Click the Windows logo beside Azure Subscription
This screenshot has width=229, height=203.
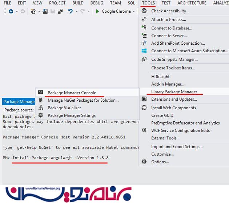click(x=144, y=51)
